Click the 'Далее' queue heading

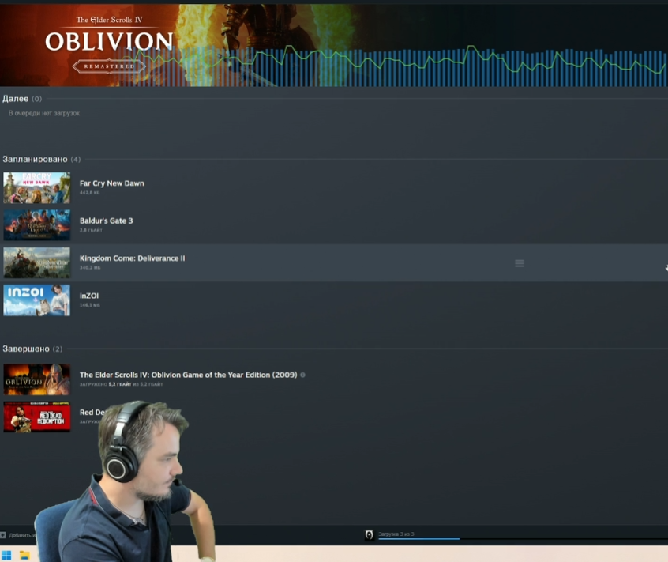15,99
